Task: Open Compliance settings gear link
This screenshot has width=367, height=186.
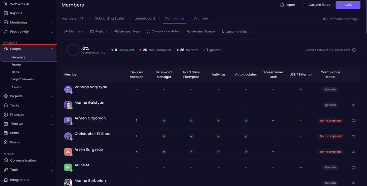Action: point(340,19)
